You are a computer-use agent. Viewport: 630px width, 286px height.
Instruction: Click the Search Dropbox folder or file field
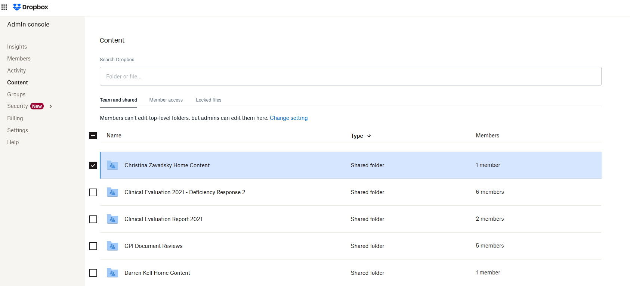pyautogui.click(x=350, y=76)
